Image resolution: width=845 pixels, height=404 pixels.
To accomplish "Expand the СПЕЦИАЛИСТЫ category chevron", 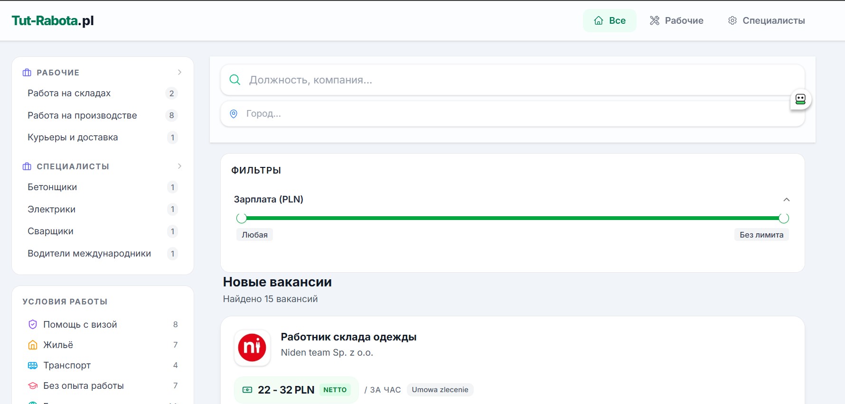I will click(179, 166).
